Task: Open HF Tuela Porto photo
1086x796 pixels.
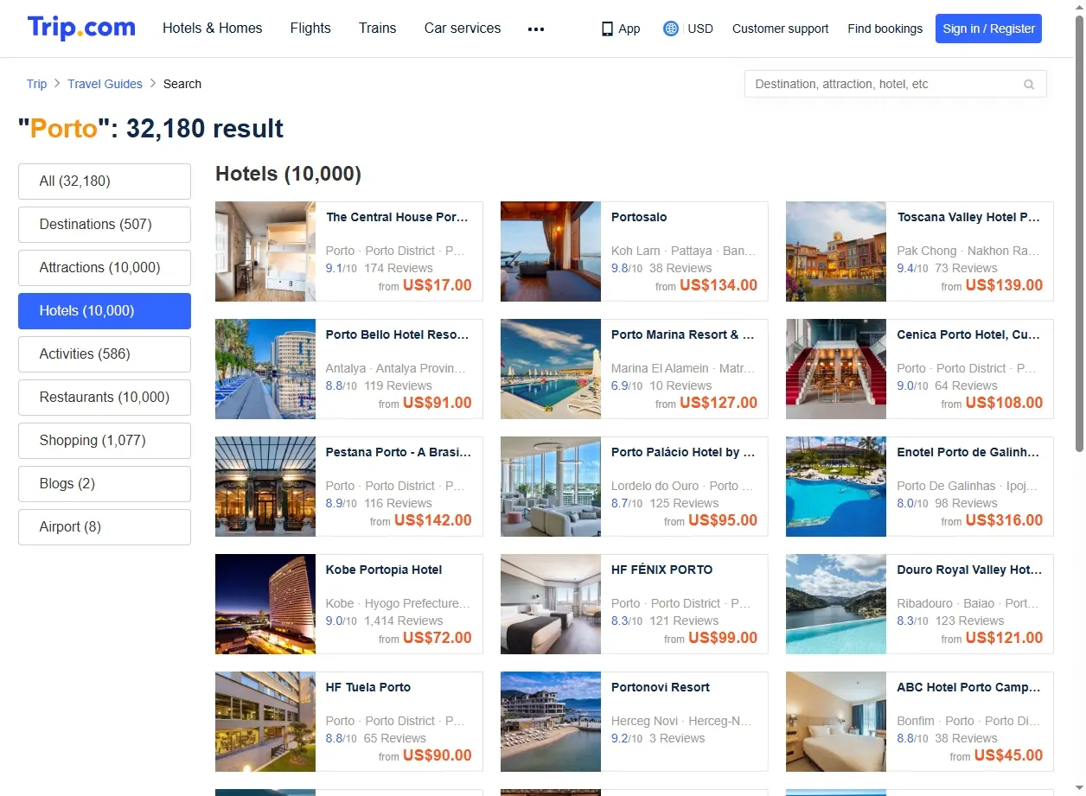Action: point(265,722)
